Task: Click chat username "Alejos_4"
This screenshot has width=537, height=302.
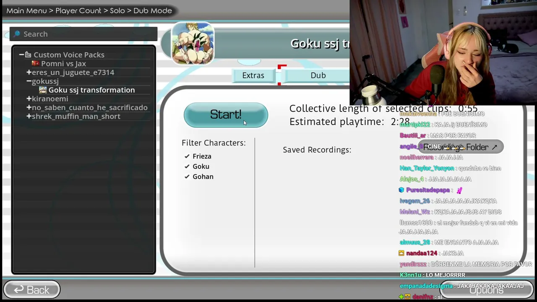Action: tap(412, 179)
